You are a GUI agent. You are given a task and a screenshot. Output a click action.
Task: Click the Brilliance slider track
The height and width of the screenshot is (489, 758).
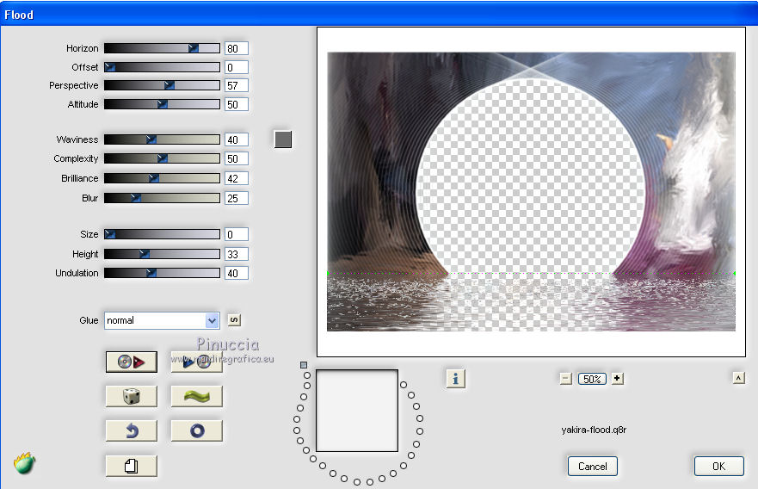(162, 178)
